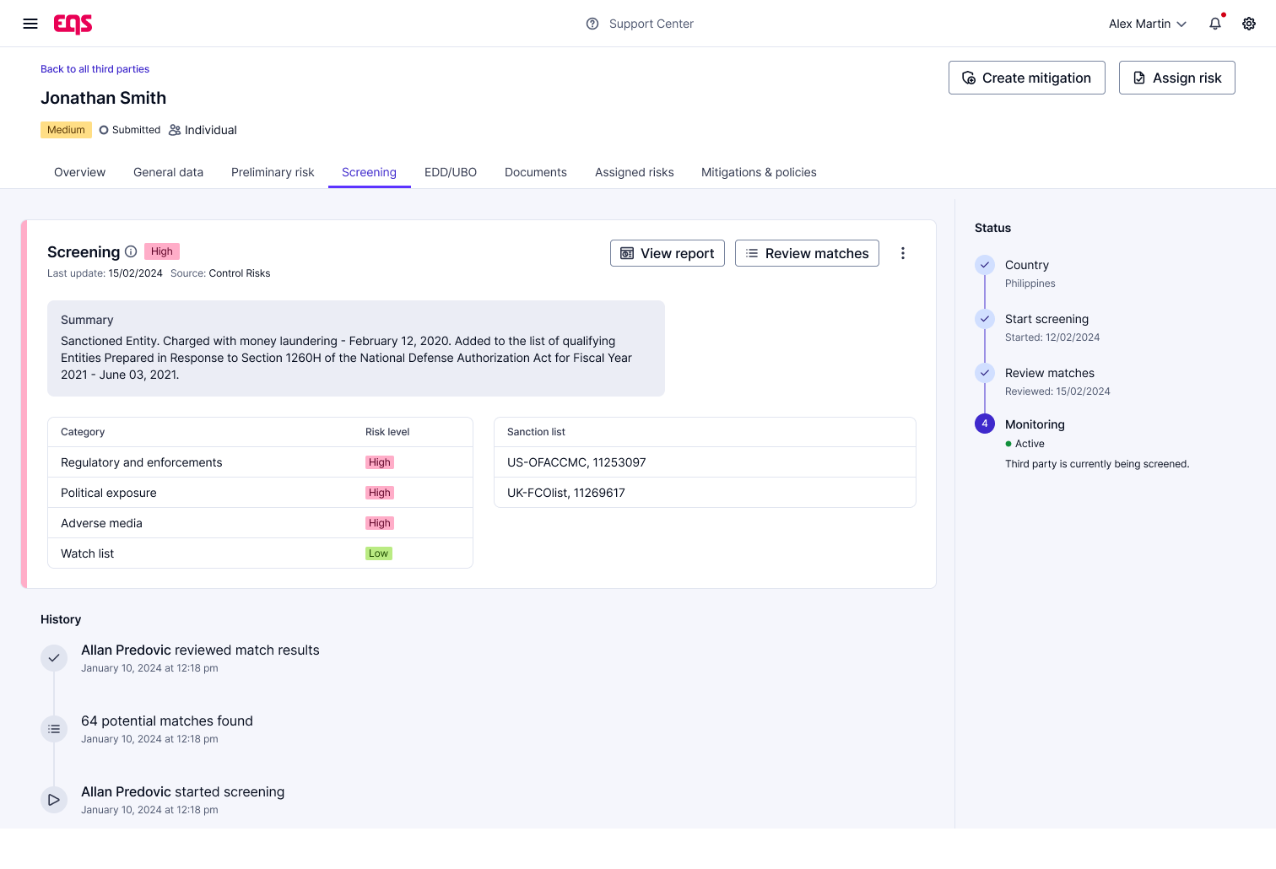Click the list icon for potential matches
The width and height of the screenshot is (1276, 869).
tap(54, 729)
